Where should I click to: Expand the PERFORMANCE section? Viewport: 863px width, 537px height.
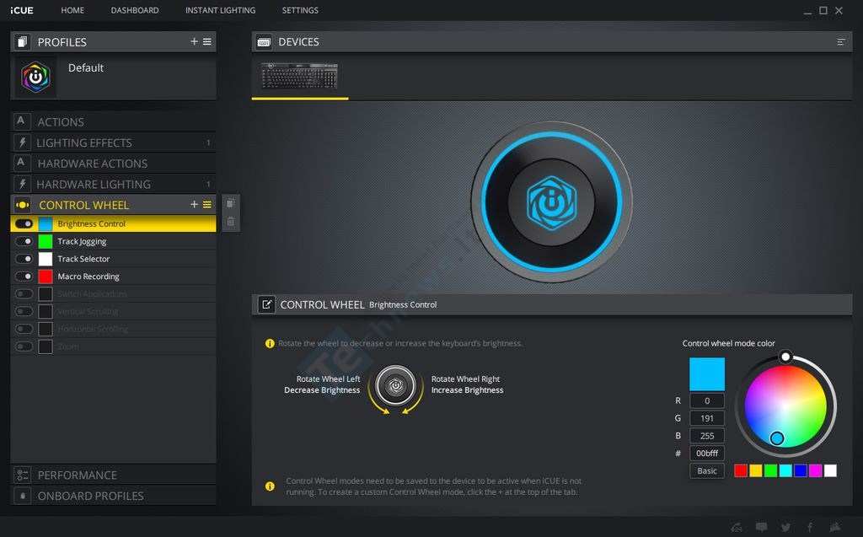tap(113, 475)
